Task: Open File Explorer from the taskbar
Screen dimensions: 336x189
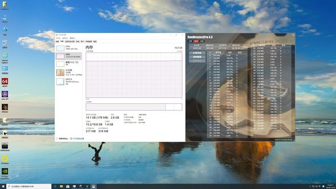Action: [61, 186]
